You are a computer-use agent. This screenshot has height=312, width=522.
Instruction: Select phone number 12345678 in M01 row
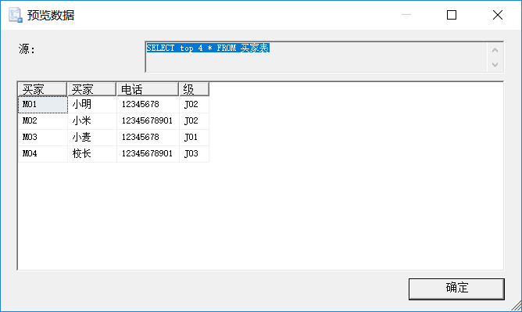(x=148, y=105)
